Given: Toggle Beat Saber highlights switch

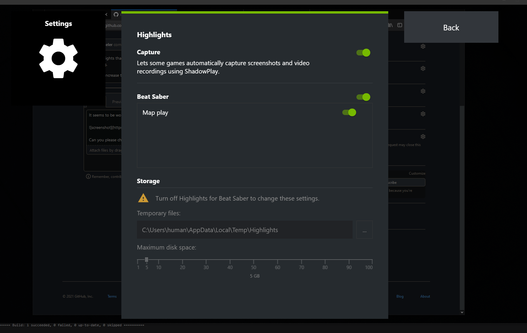Looking at the screenshot, I should (x=363, y=97).
